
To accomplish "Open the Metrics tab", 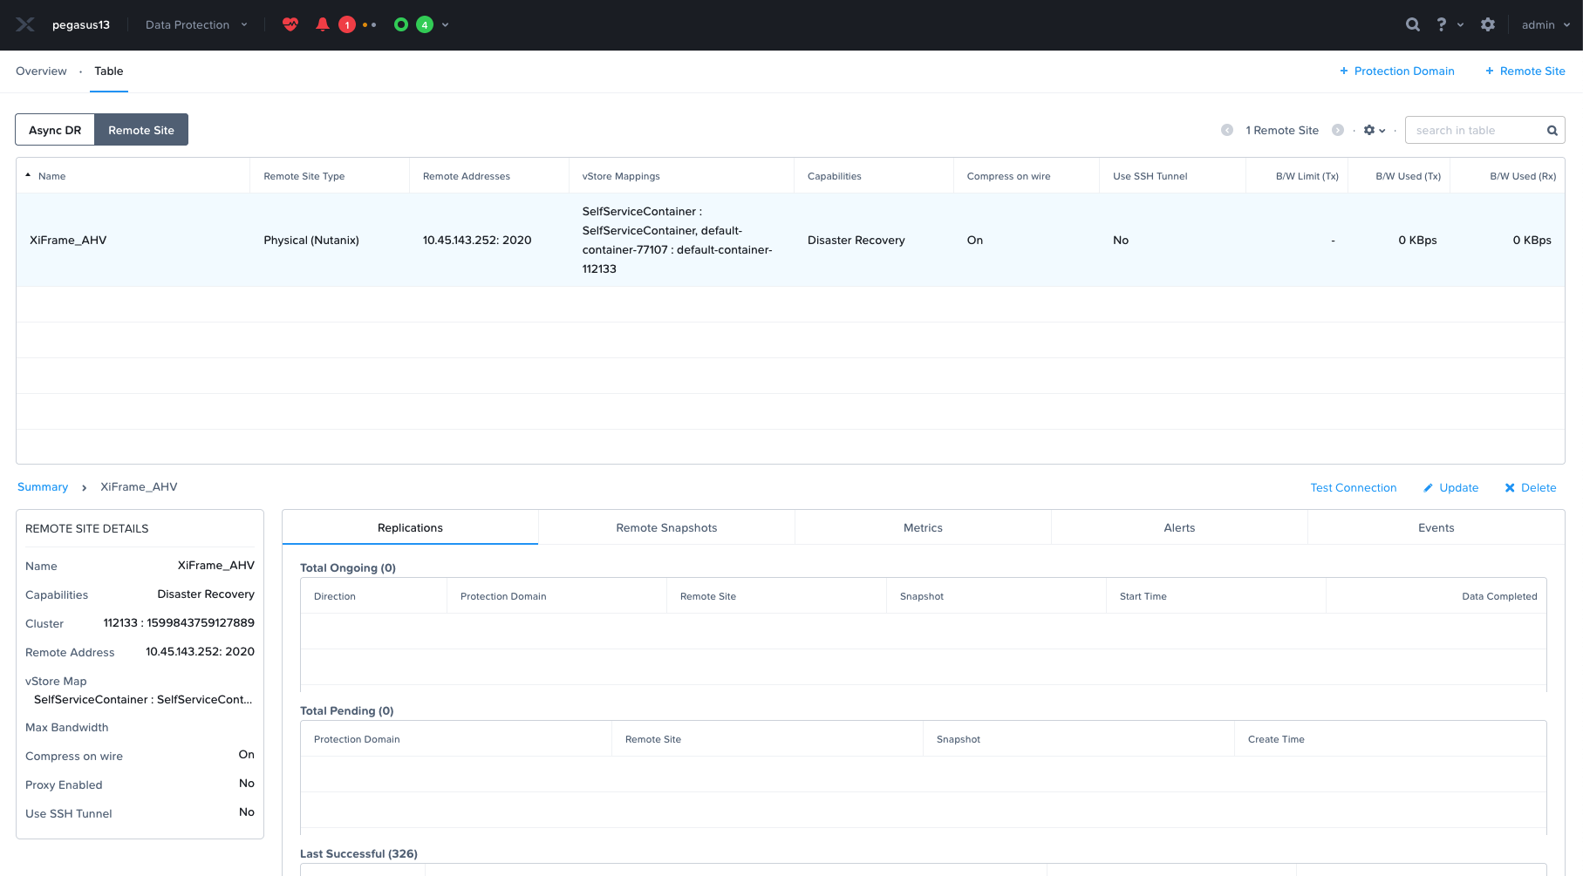I will pyautogui.click(x=923, y=527).
